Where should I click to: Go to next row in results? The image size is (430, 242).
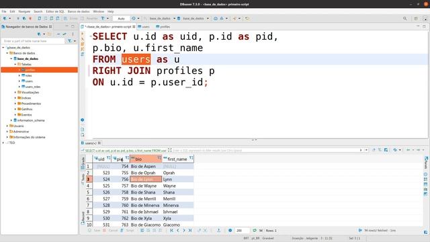coord(183,231)
